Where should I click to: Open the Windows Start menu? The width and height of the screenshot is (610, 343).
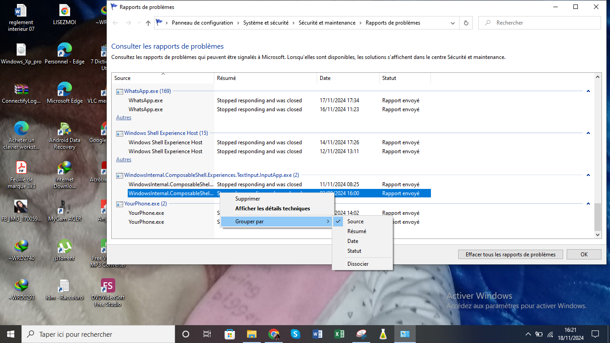11,334
